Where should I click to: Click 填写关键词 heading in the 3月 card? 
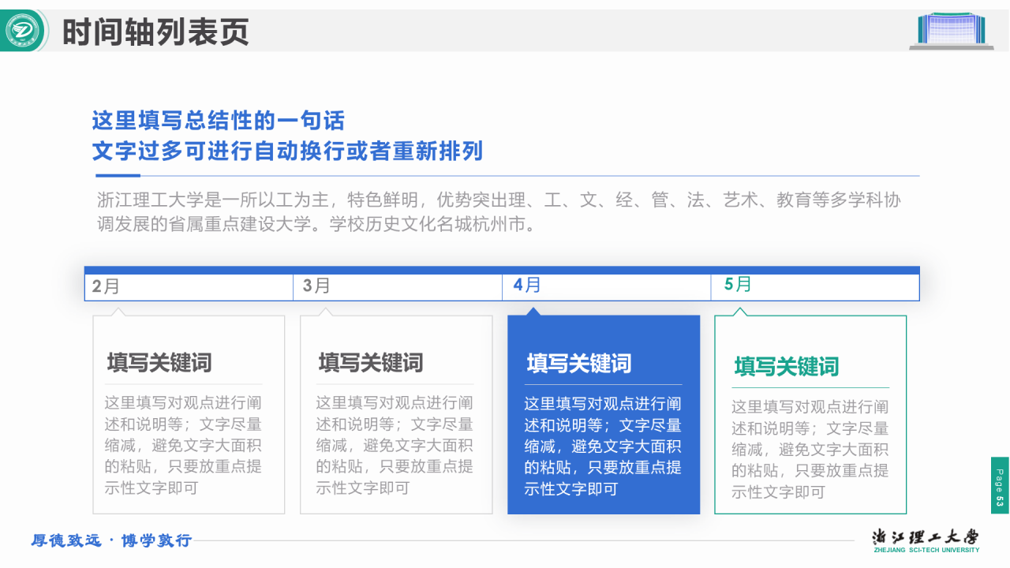click(x=371, y=363)
